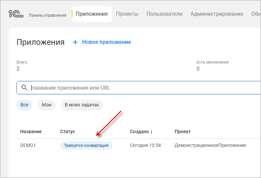This screenshot has width=261, height=178.
Task: Click the Панель управления label
Action: [48, 15]
